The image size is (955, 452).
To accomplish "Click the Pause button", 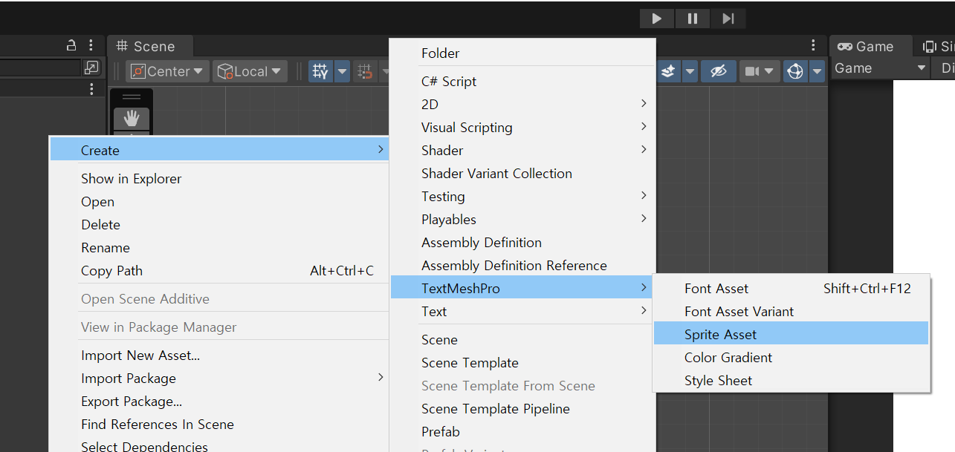I will pyautogui.click(x=693, y=19).
